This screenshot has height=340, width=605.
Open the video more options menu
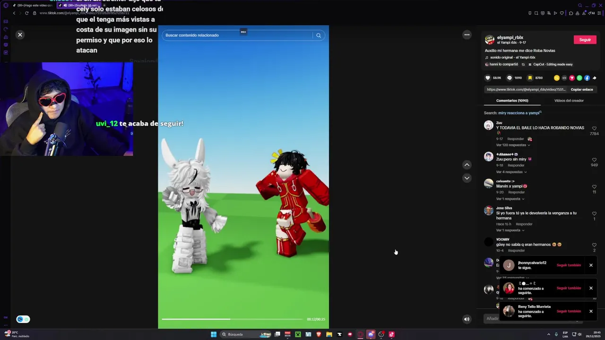click(x=467, y=34)
